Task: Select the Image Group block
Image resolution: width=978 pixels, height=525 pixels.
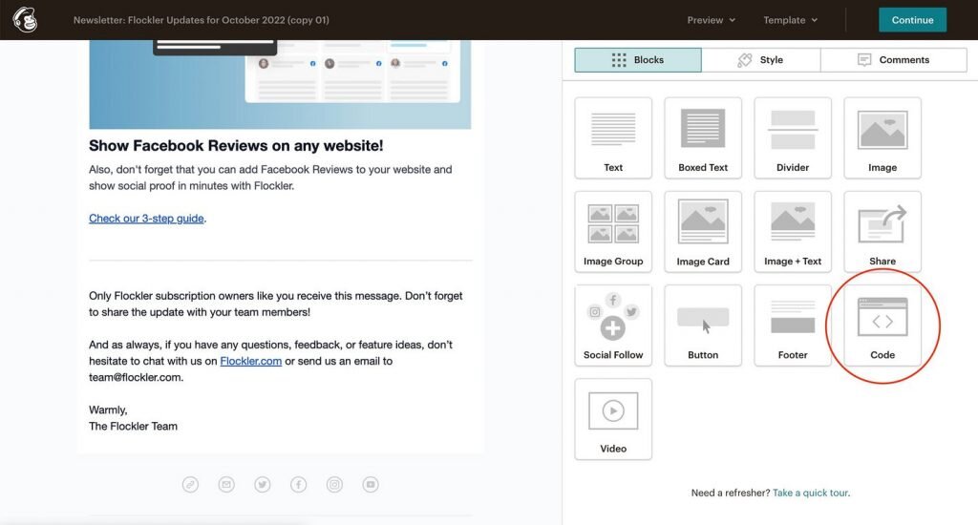Action: point(613,231)
